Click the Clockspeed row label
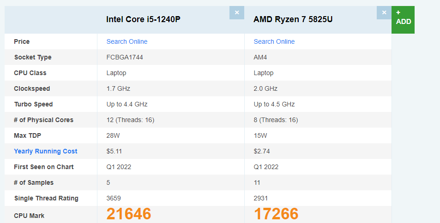 32,88
